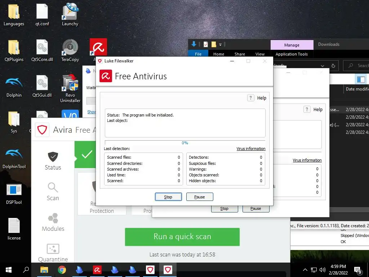The image size is (369, 277).
Task: Click the 'Skipped (Window' status text
Action: [x=355, y=236]
